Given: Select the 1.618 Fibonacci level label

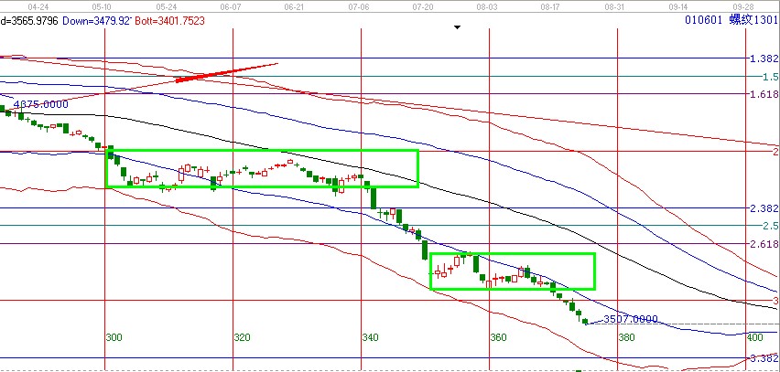Looking at the screenshot, I should pyautogui.click(x=763, y=94).
